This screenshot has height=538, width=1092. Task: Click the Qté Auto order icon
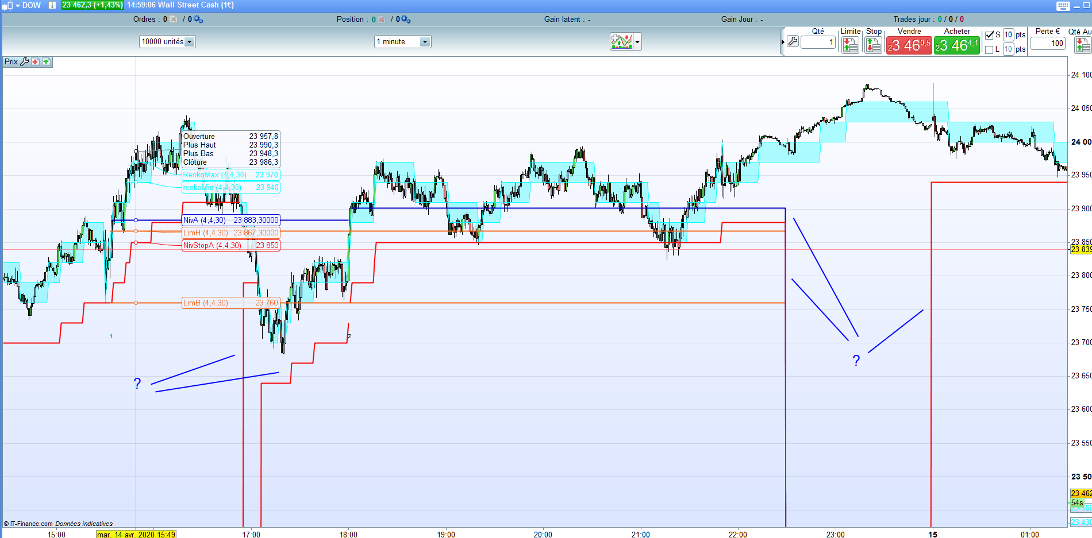1083,45
